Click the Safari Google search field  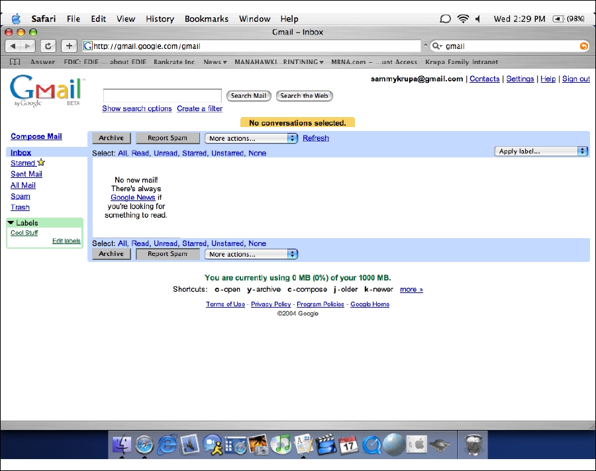click(511, 46)
